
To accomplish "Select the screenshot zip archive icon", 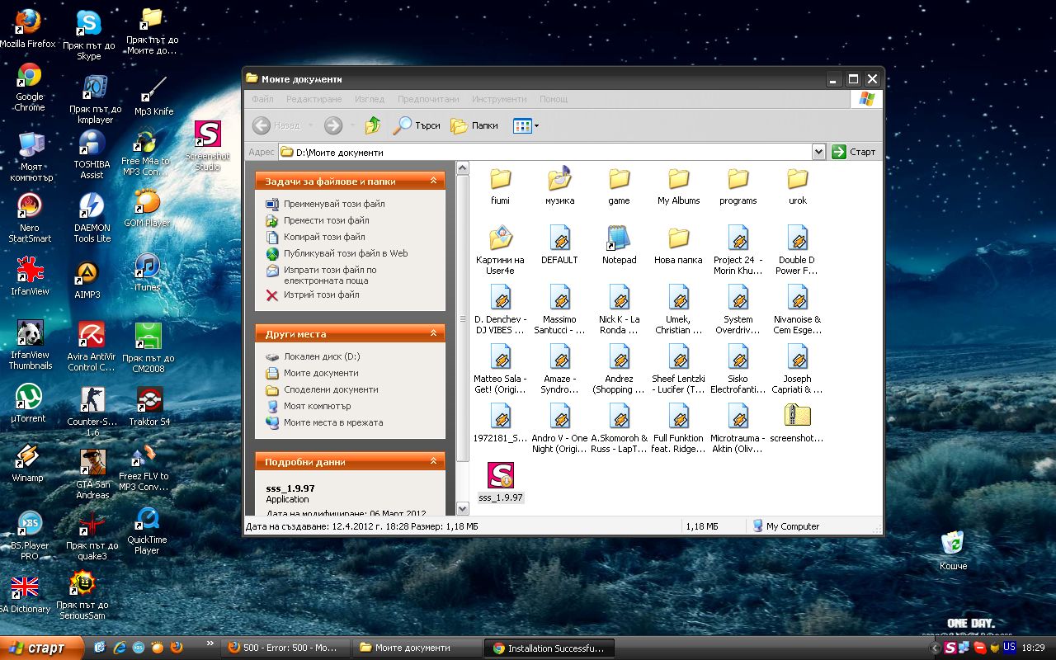I will [x=797, y=416].
